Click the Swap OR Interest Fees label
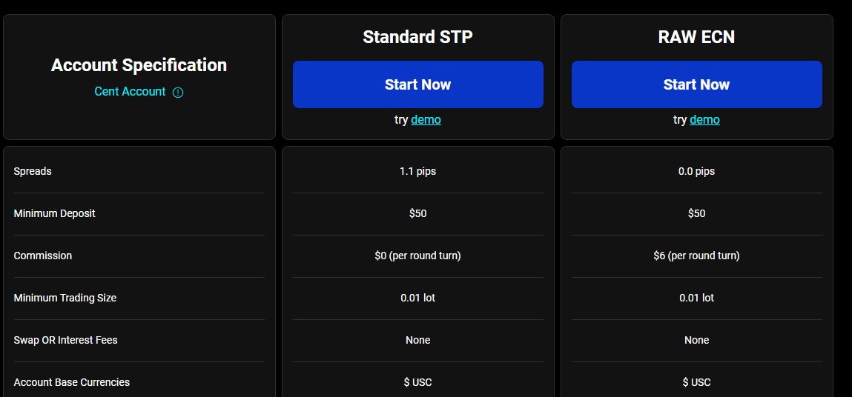 pos(65,340)
